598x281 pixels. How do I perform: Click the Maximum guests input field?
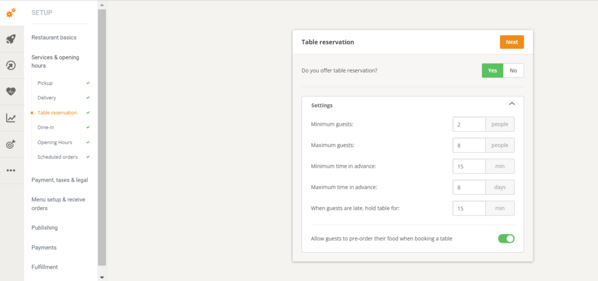click(x=469, y=145)
